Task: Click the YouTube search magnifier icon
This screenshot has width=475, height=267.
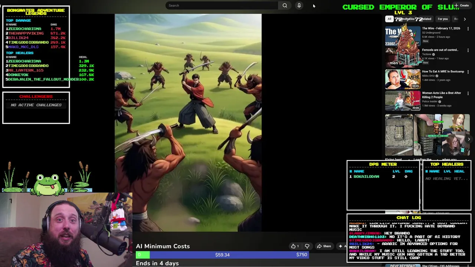Action: 285,6
